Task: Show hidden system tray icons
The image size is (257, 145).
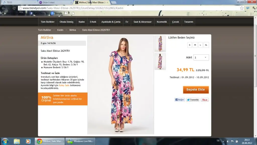Action: point(223,141)
